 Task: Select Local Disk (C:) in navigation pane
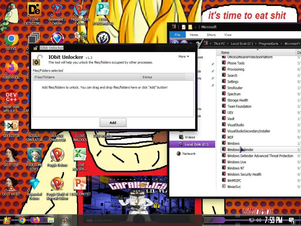[192, 144]
